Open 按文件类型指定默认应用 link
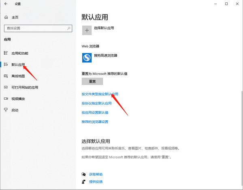Screen dimensions: 243x190 (x=100, y=94)
